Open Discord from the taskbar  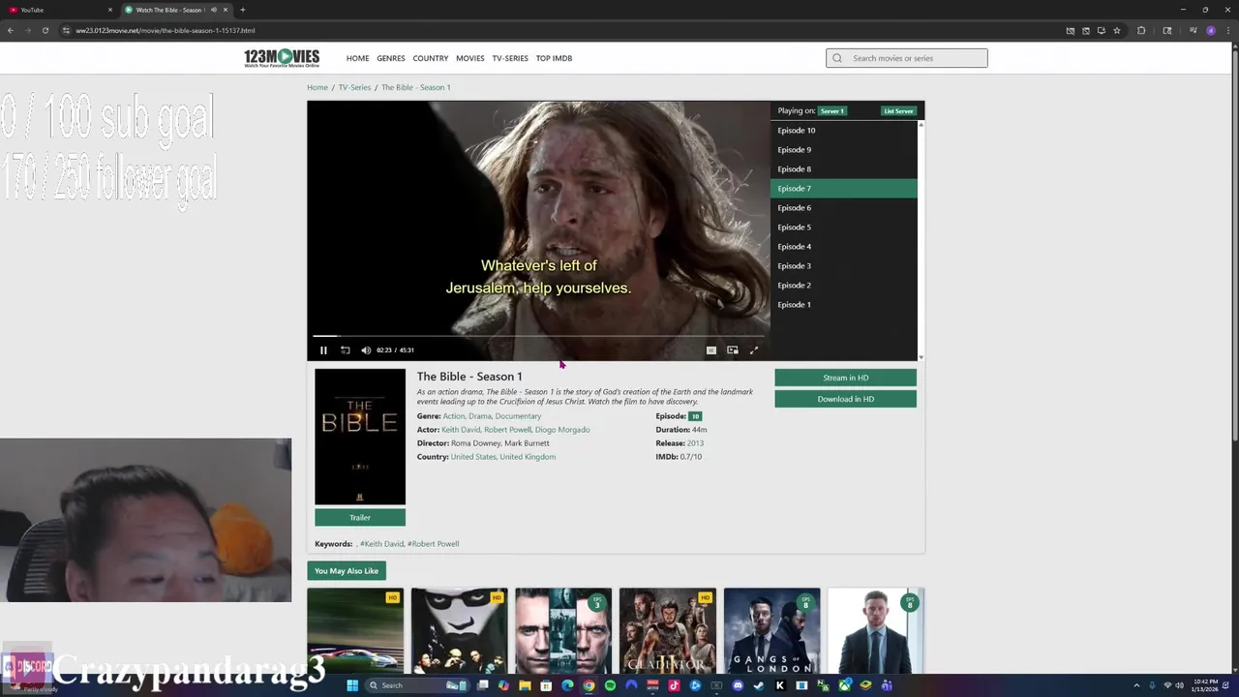pos(738,685)
